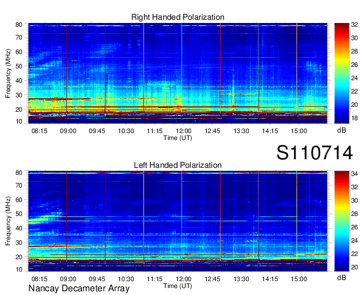Click 13:30 tick on Left Handed time axis
The width and height of the screenshot is (364, 295).
click(241, 279)
